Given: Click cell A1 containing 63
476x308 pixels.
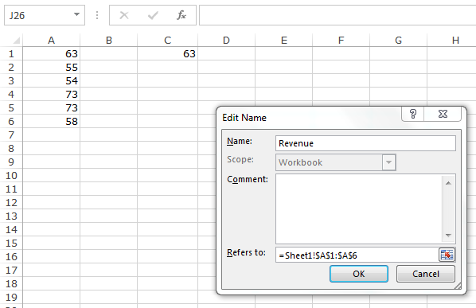Looking at the screenshot, I should 51,53.
